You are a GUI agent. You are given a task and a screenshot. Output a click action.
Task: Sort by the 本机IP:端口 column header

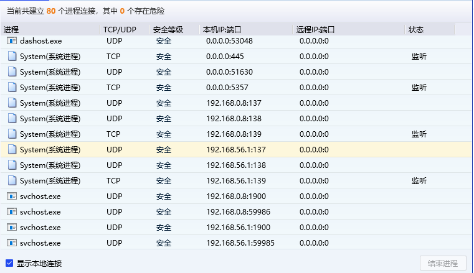coord(246,29)
